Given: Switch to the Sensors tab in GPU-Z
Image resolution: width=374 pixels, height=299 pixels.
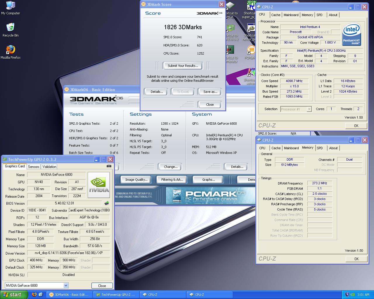Looking at the screenshot, I should pos(34,166).
